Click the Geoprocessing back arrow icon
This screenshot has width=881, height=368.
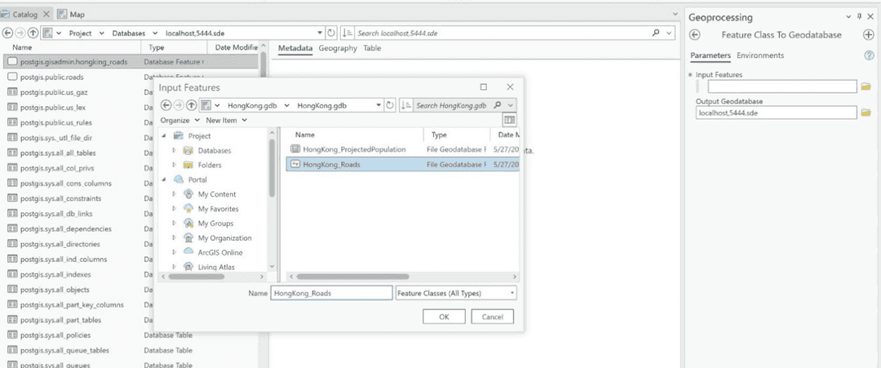click(x=695, y=34)
